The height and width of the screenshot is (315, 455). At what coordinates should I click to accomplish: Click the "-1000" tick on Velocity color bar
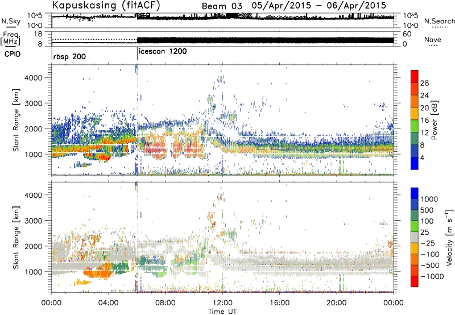point(432,276)
